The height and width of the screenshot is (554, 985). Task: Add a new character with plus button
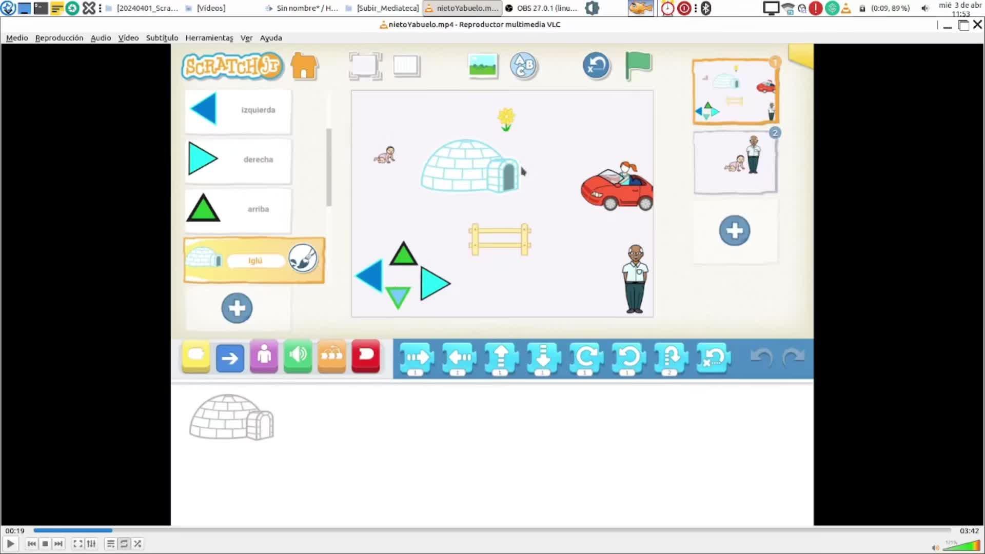point(237,308)
